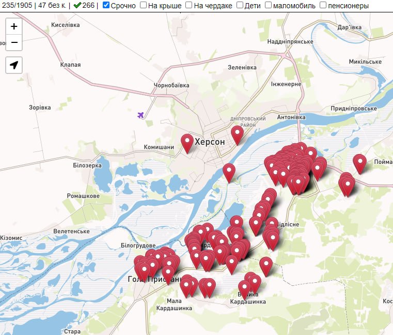393x335 pixels.
Task: Open the lone marker on the river south of Херсон
Action: click(229, 171)
